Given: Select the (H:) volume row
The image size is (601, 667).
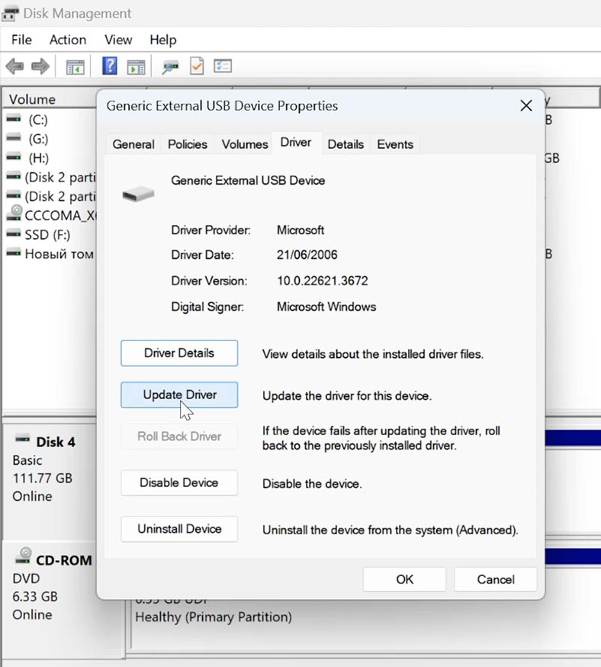Looking at the screenshot, I should [x=50, y=158].
